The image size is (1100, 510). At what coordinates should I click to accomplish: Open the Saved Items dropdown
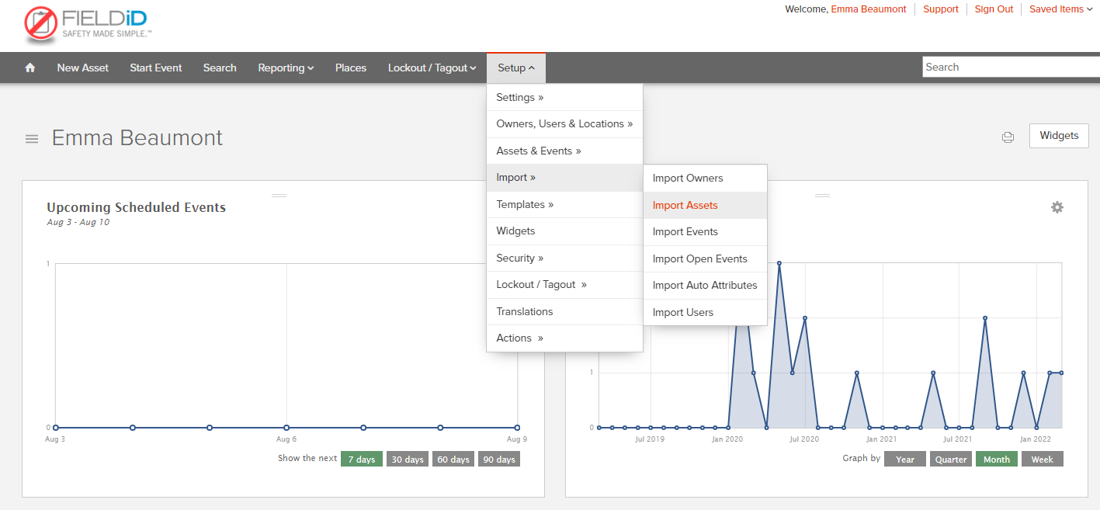pyautogui.click(x=1060, y=9)
